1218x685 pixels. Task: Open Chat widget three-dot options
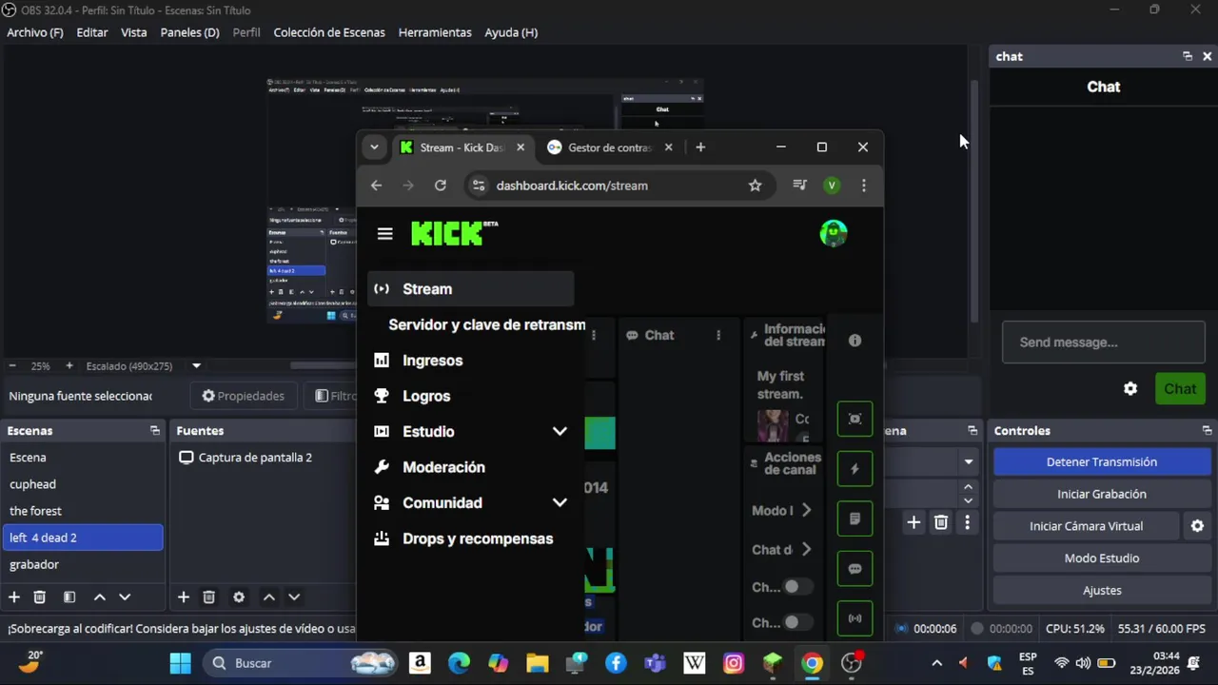[718, 335]
